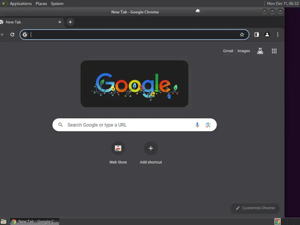Open a new tab with plus button
The image size is (300, 225).
pyautogui.click(x=70, y=22)
